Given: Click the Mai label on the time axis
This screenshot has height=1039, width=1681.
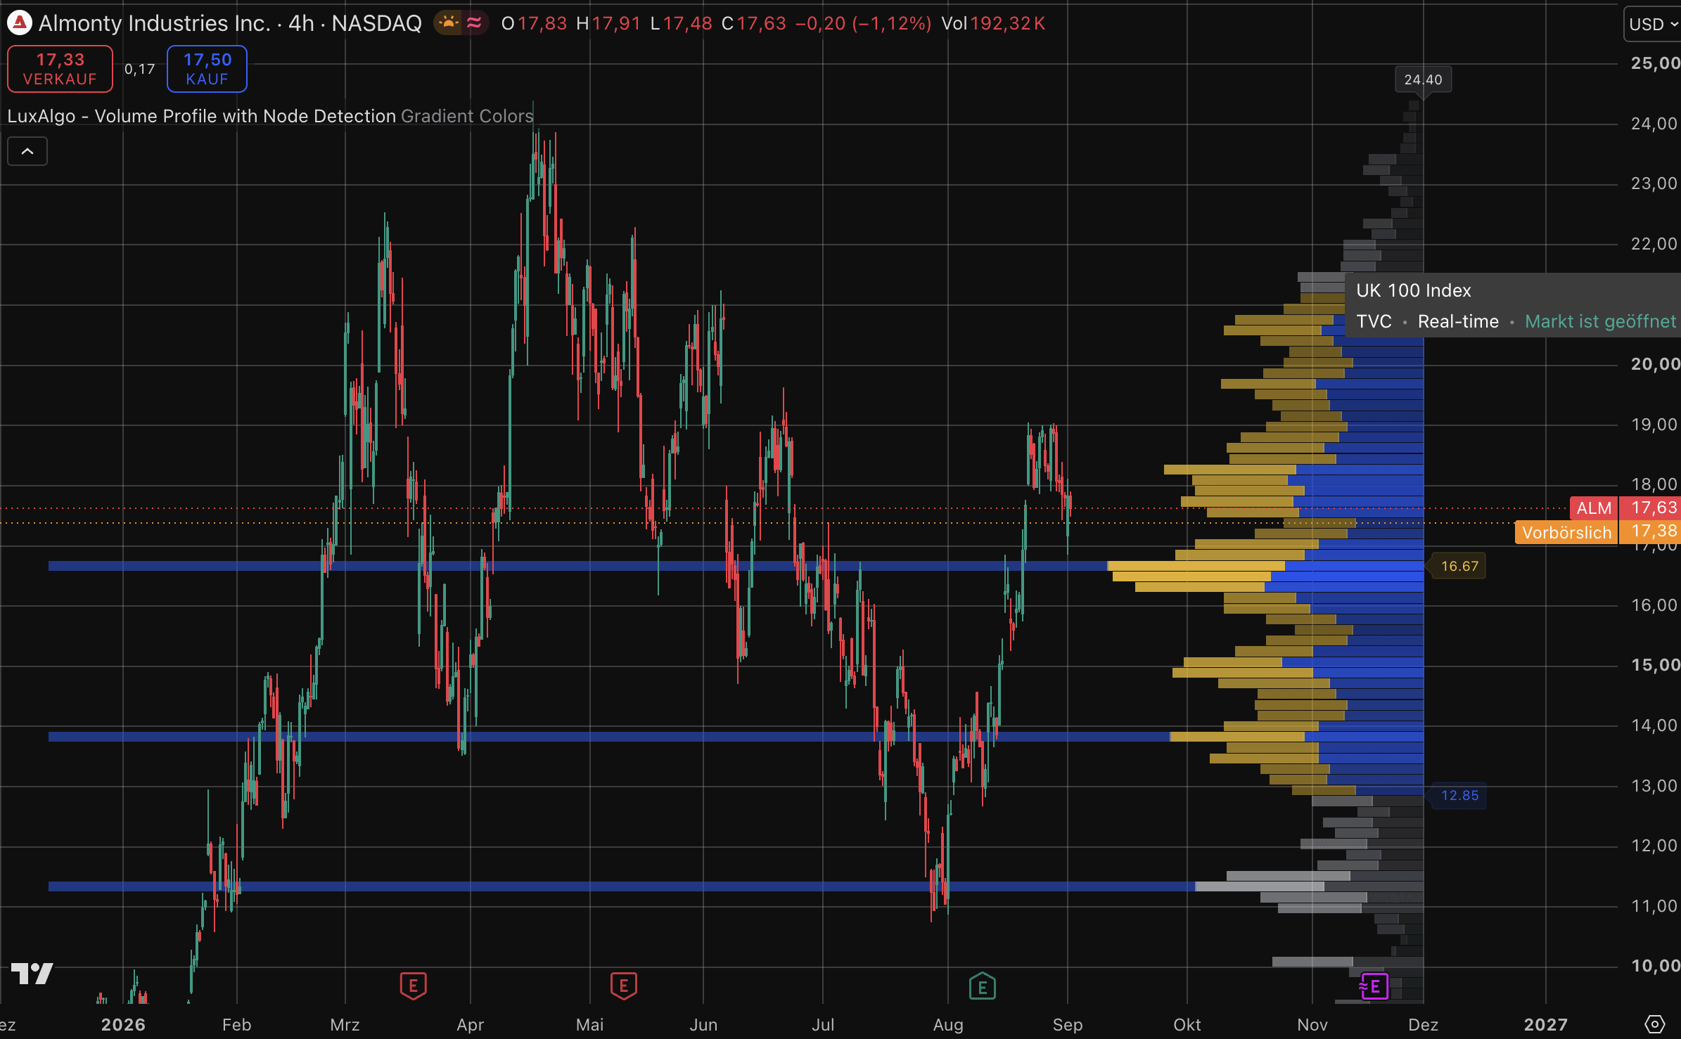Looking at the screenshot, I should tap(590, 1024).
